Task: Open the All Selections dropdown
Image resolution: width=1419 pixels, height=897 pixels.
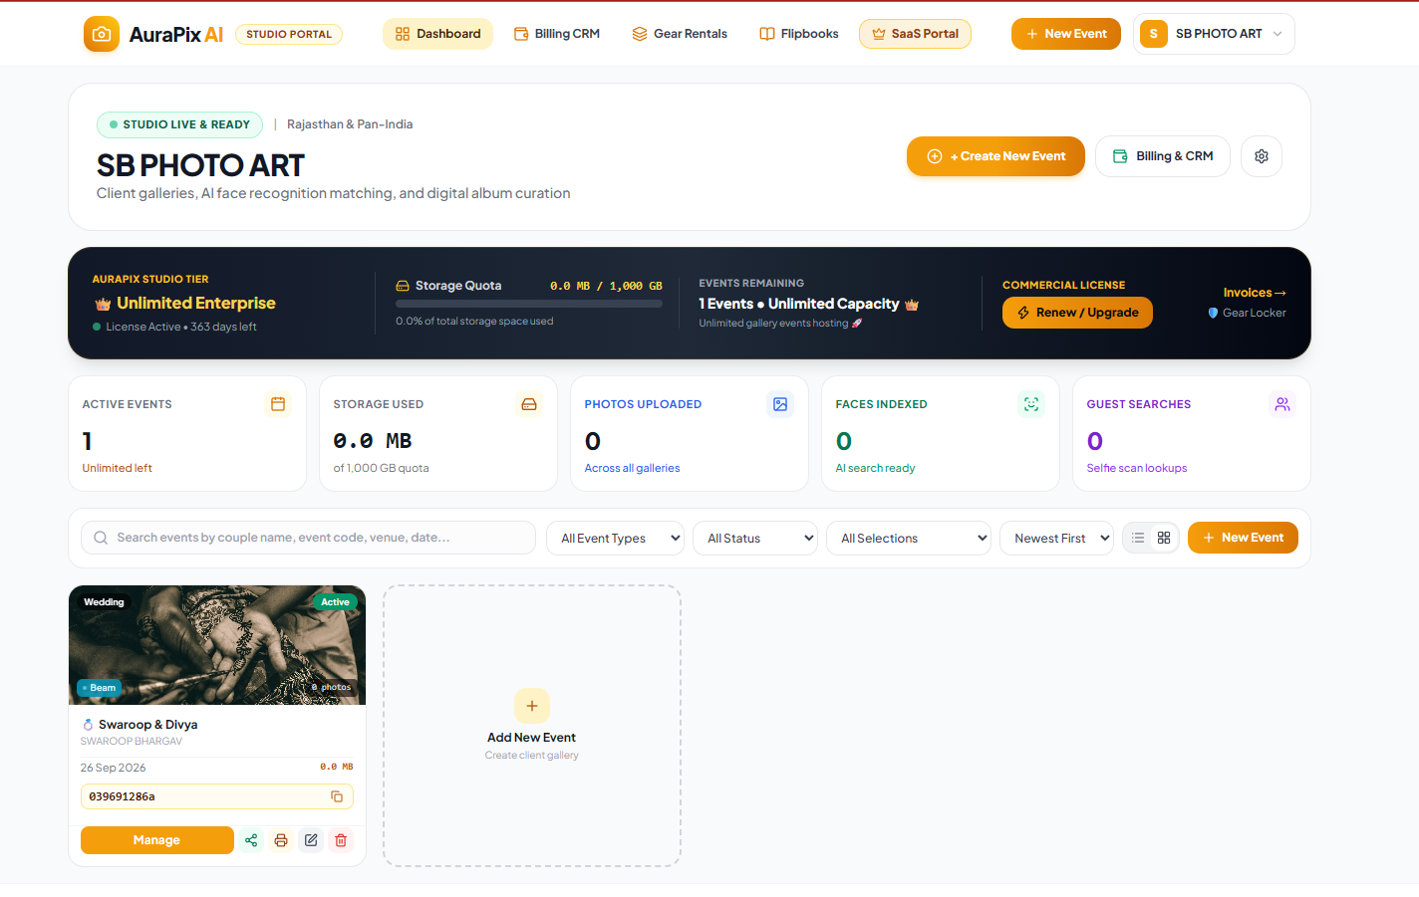Action: 909,538
